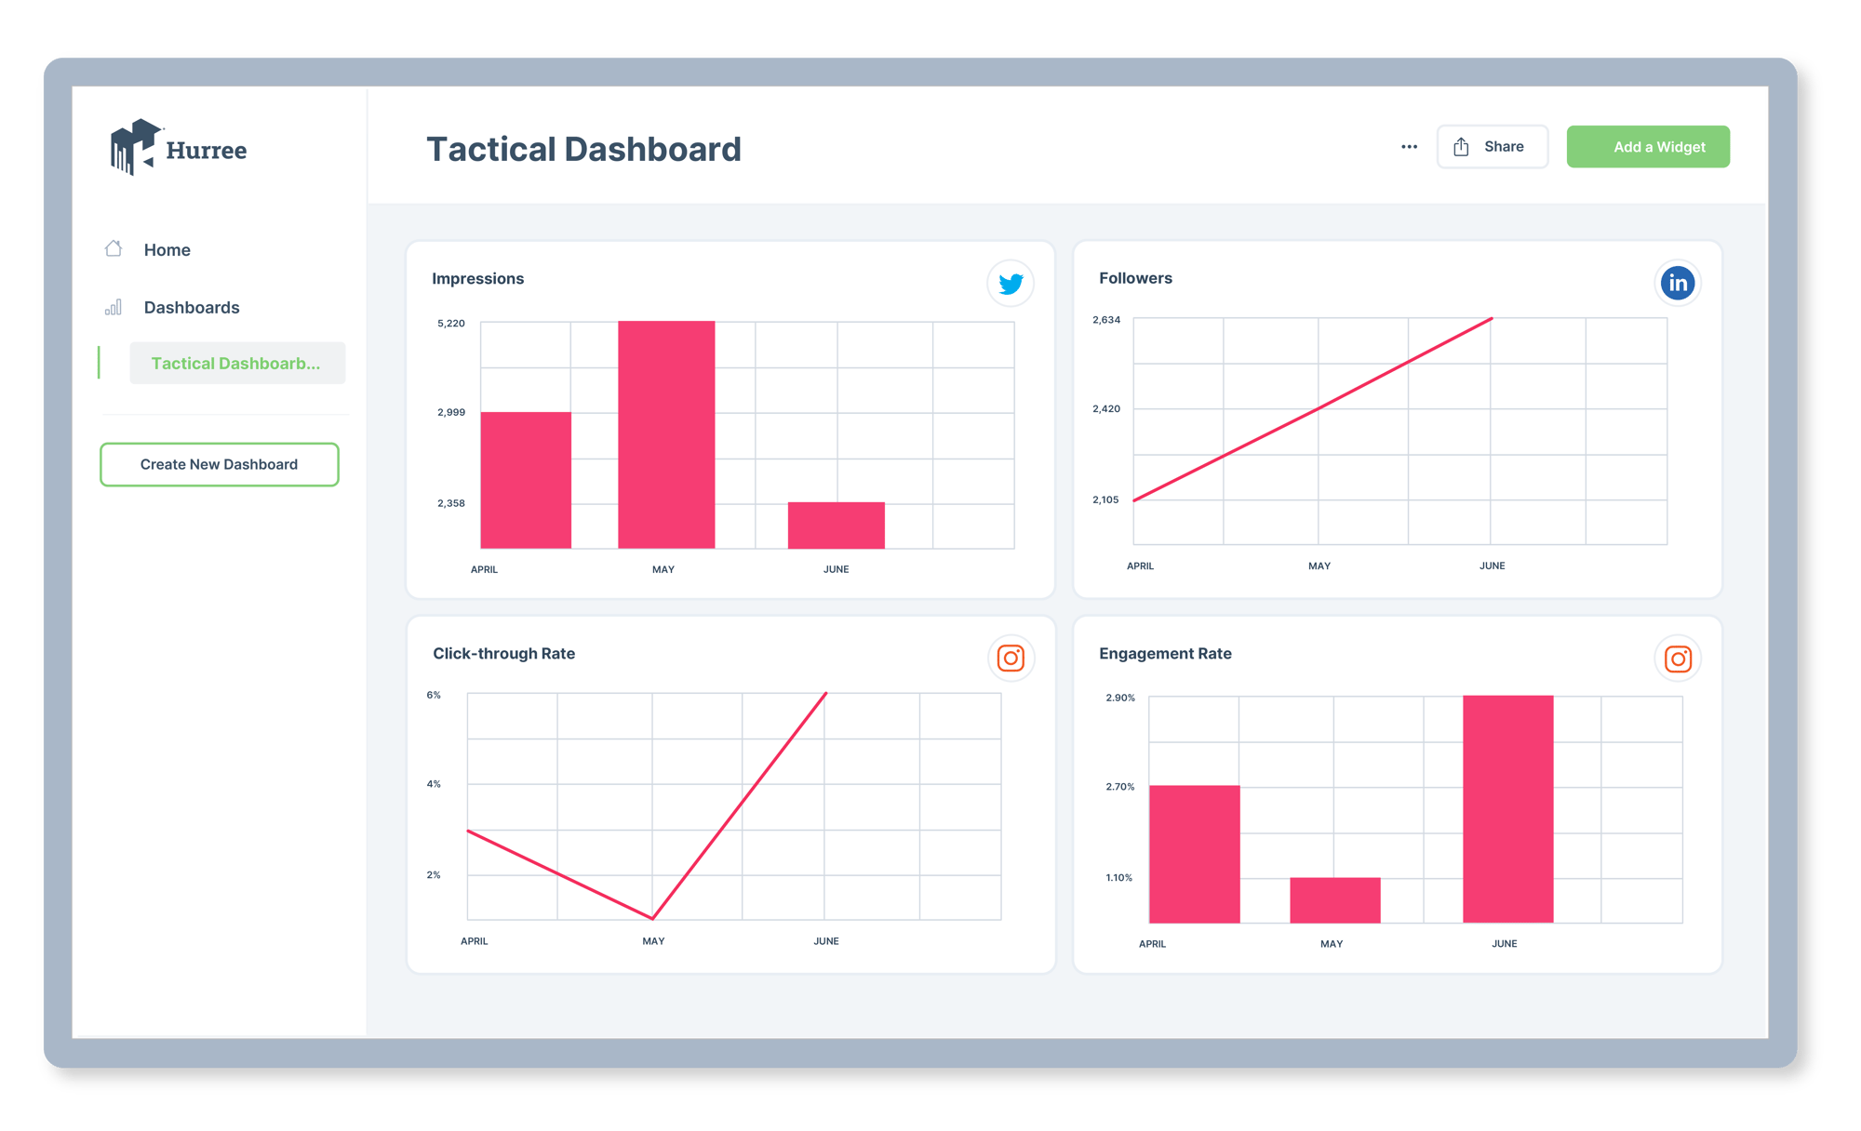This screenshot has width=1861, height=1131.
Task: Click the LinkedIn icon on the Followers widget
Action: point(1677,283)
